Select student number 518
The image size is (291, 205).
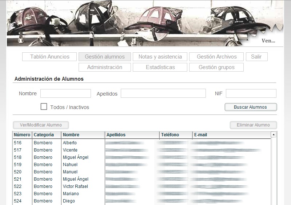pyautogui.click(x=17, y=157)
